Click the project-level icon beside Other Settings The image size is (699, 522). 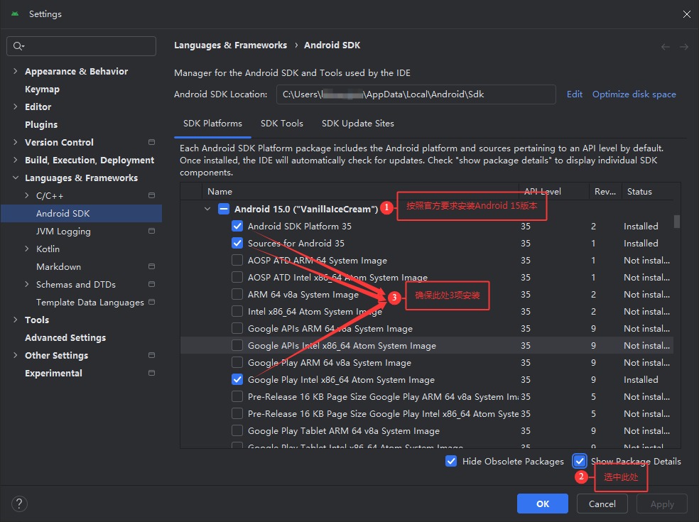[151, 355]
